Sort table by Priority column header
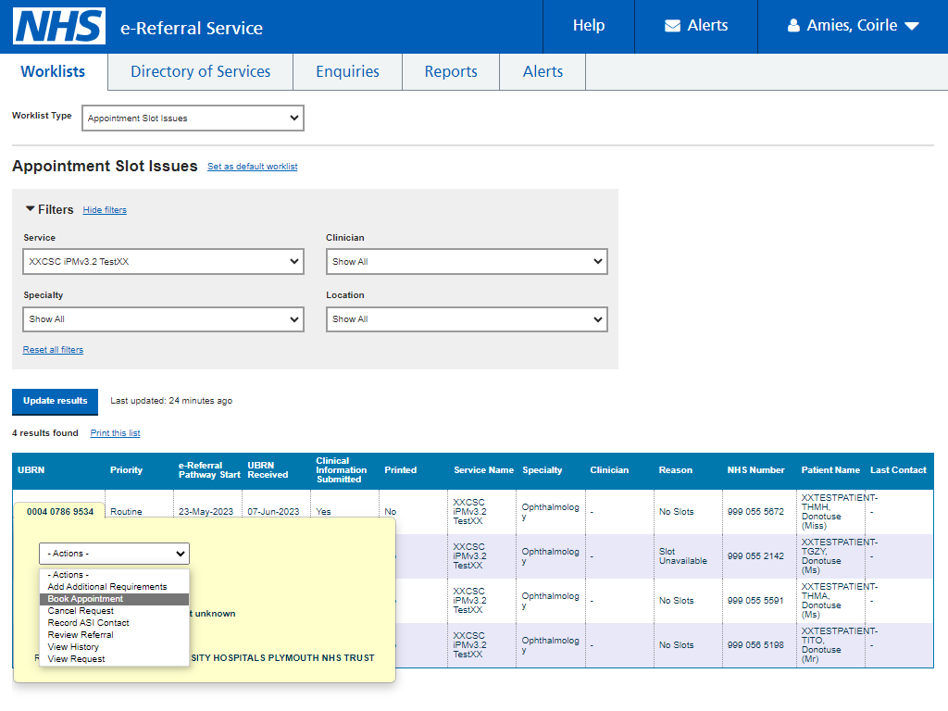This screenshot has width=948, height=711. pyautogui.click(x=126, y=469)
